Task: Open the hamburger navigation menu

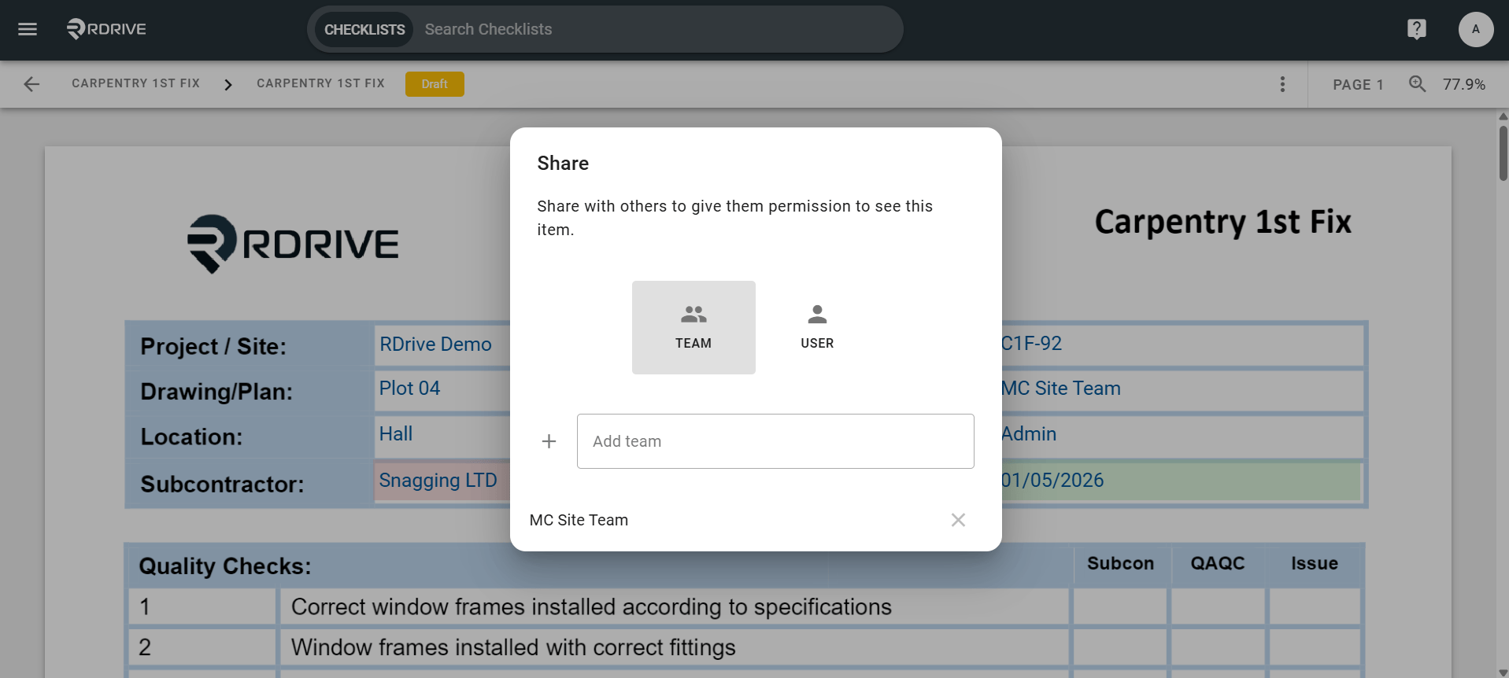Action: 28,29
